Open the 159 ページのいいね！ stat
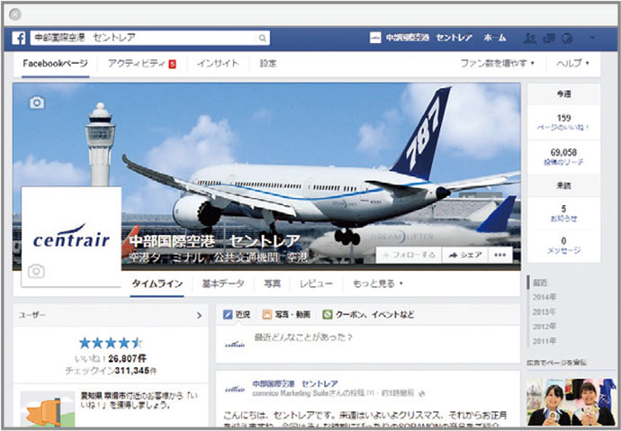 click(563, 122)
